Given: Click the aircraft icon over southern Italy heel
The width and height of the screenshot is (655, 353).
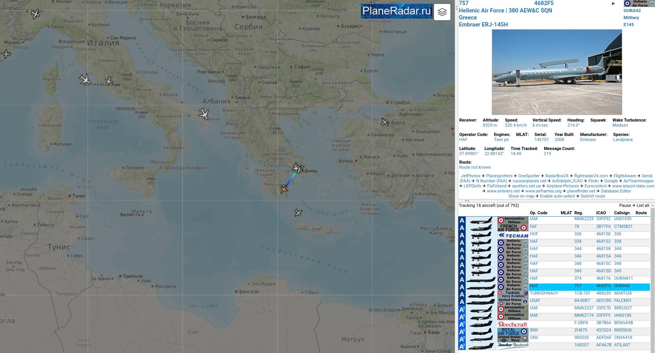Looking at the screenshot, I should click(204, 114).
